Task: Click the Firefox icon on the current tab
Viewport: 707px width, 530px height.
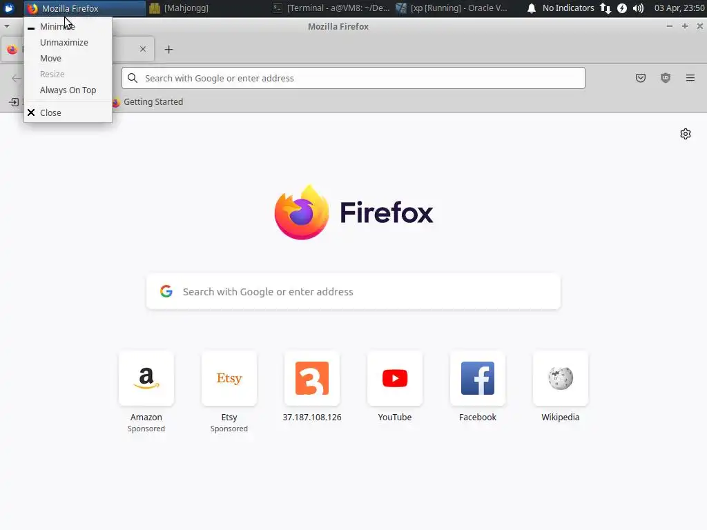Action: click(12, 49)
